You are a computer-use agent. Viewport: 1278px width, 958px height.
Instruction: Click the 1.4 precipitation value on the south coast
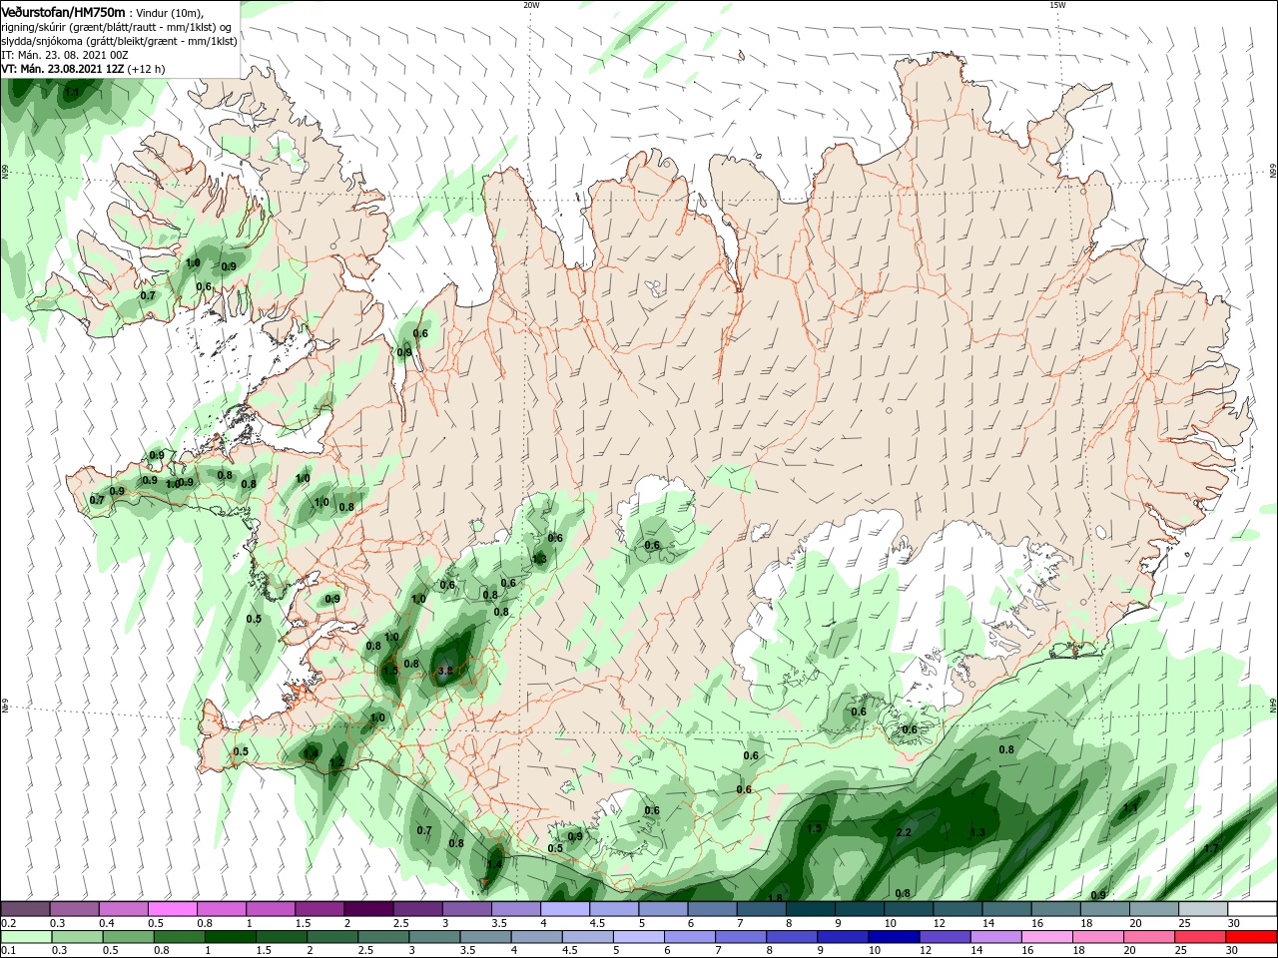pyautogui.click(x=494, y=864)
